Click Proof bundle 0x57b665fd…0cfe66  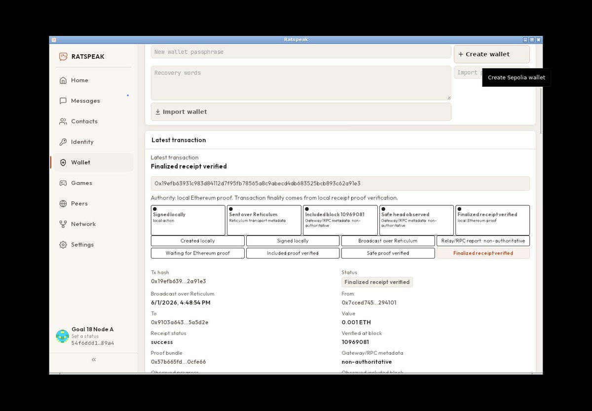click(x=178, y=362)
